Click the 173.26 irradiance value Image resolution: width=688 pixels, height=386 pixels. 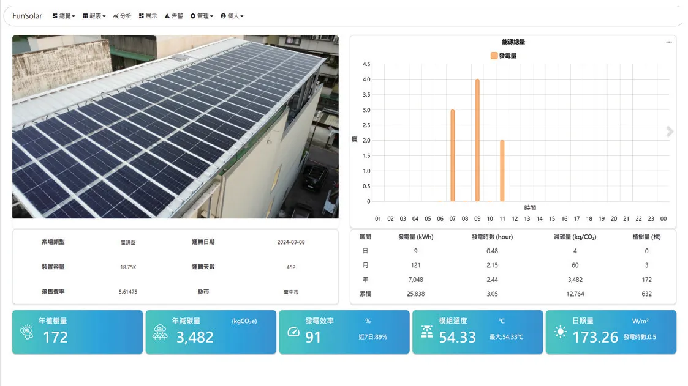coord(595,337)
